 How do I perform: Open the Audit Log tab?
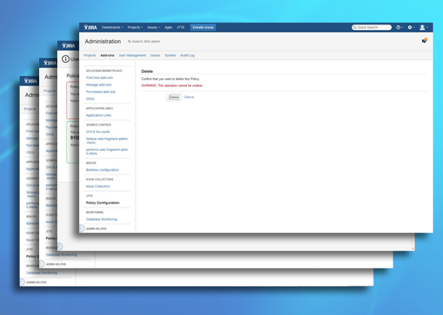pos(187,56)
